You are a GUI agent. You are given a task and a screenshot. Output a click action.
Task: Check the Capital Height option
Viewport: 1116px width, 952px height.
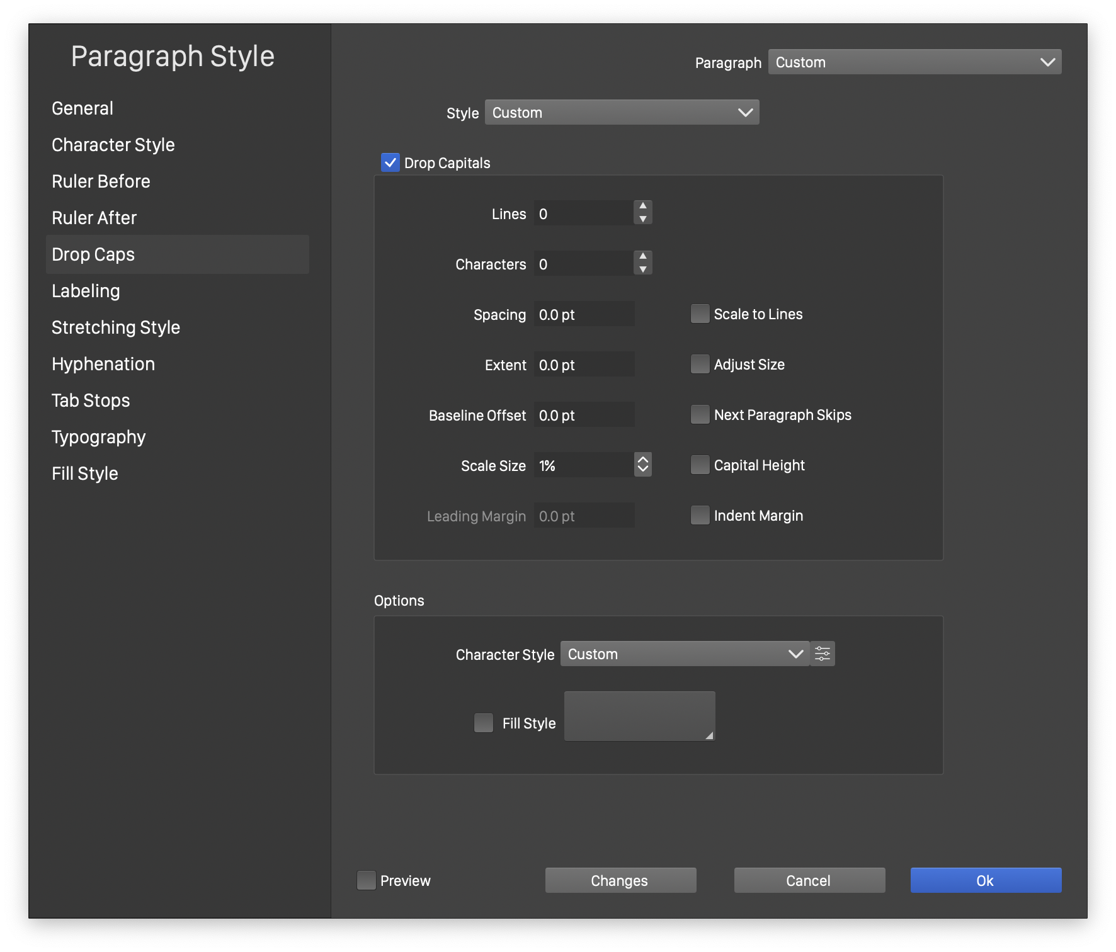(700, 465)
